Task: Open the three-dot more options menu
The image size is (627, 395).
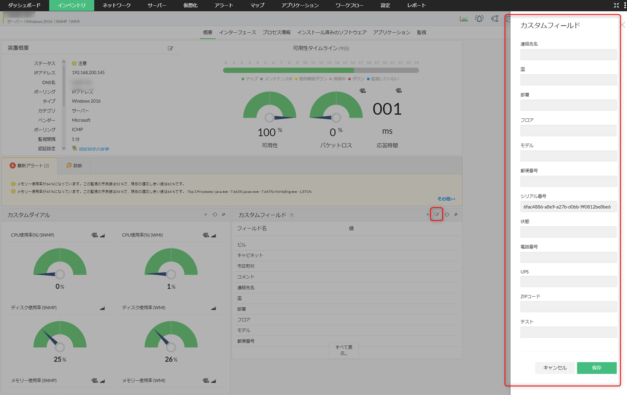Action: pos(625,5)
